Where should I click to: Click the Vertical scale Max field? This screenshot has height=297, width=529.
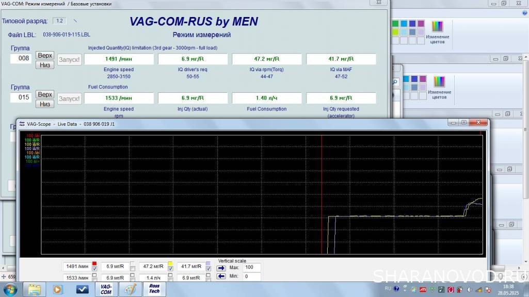click(x=252, y=268)
